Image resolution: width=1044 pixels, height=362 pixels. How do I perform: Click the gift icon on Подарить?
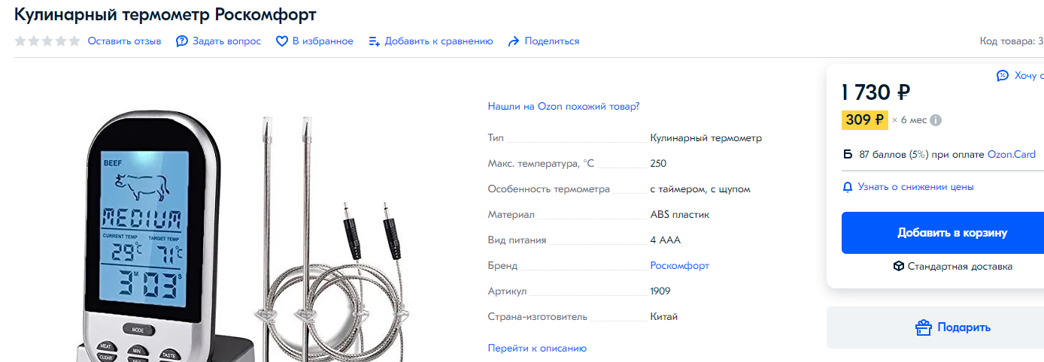click(924, 327)
